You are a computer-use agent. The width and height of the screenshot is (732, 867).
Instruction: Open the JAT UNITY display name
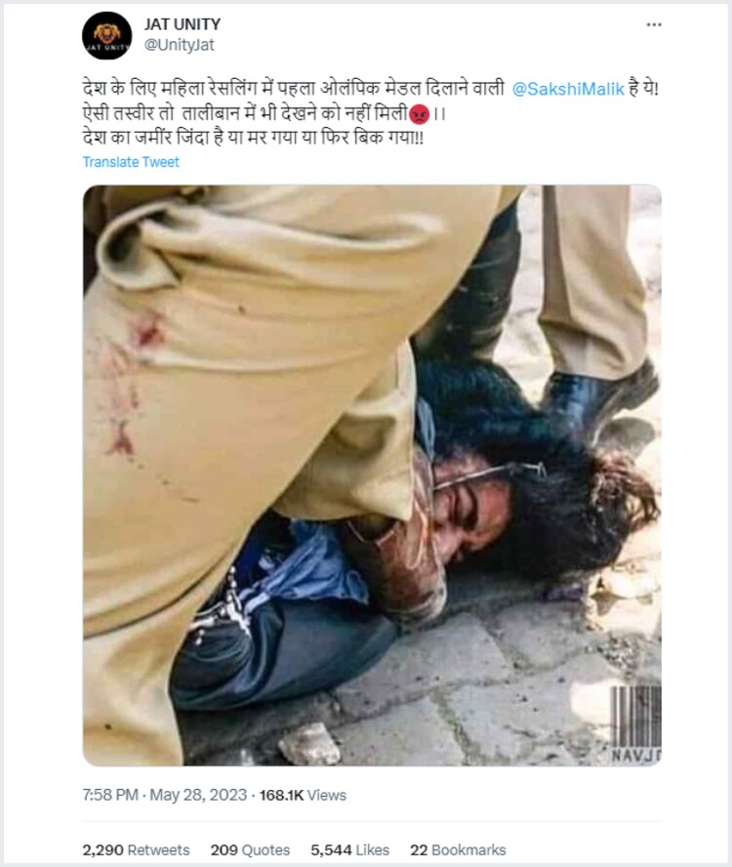pos(182,24)
